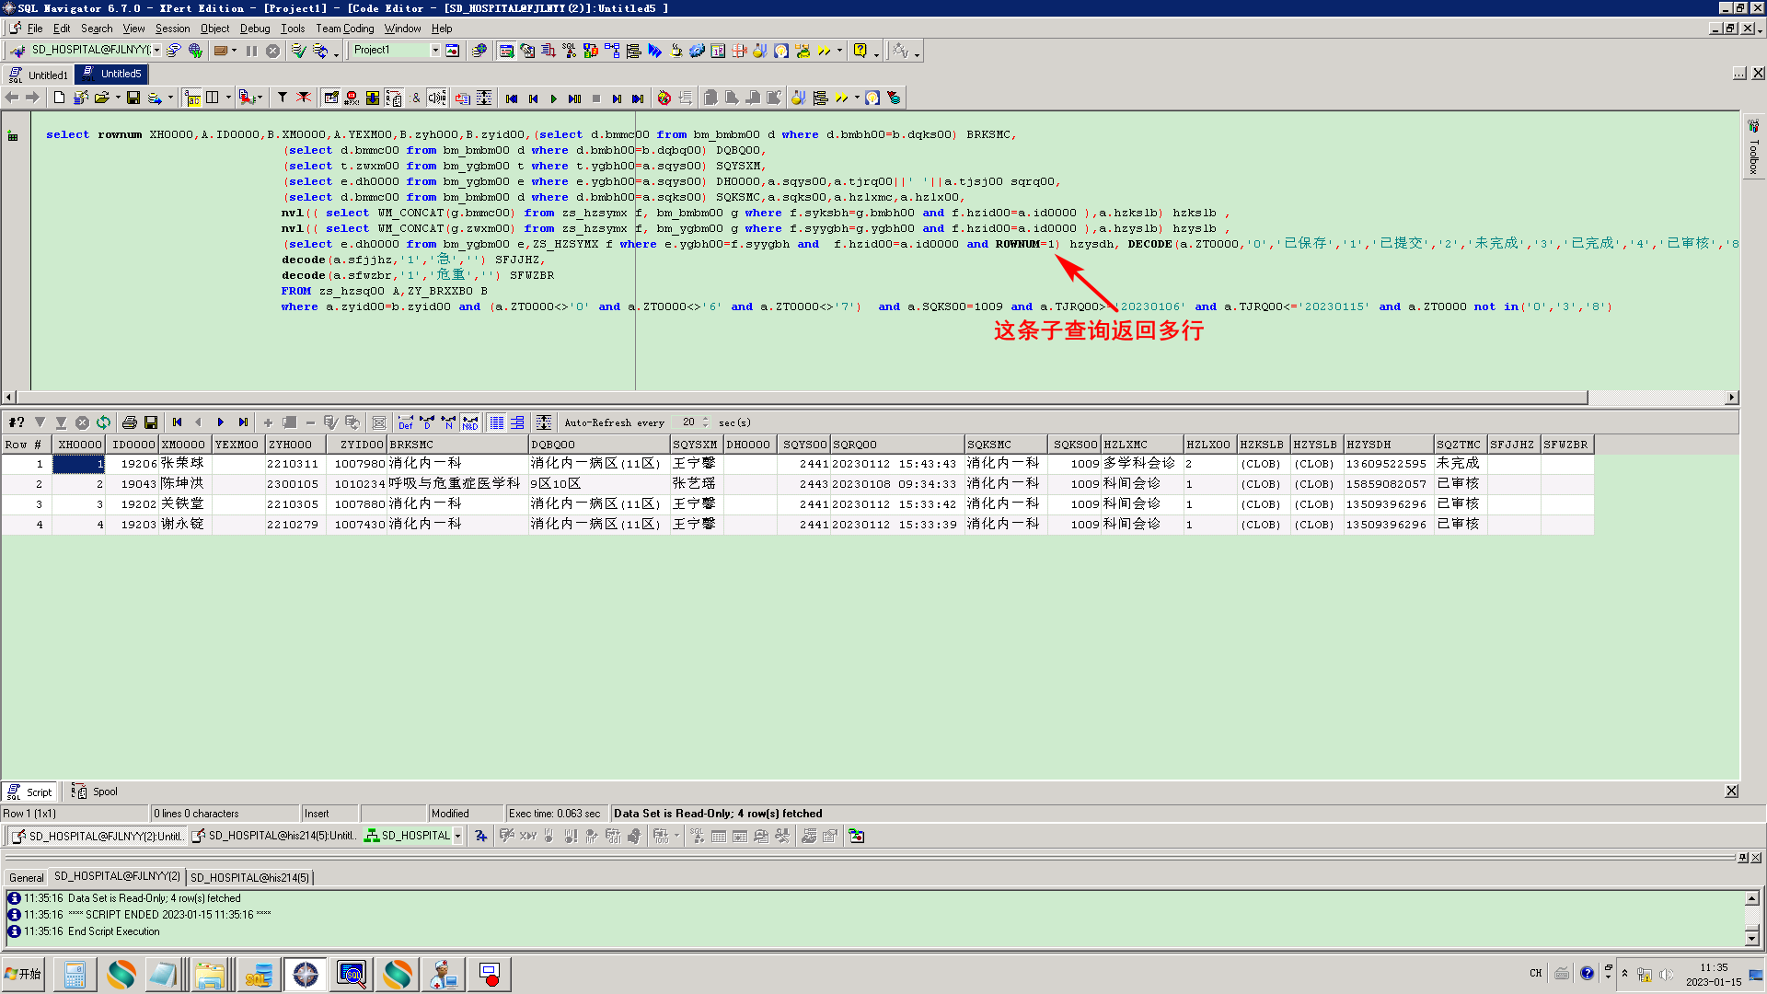Click the refresh data icon in grid toolbar
Image resolution: width=1767 pixels, height=994 pixels.
coord(103,422)
